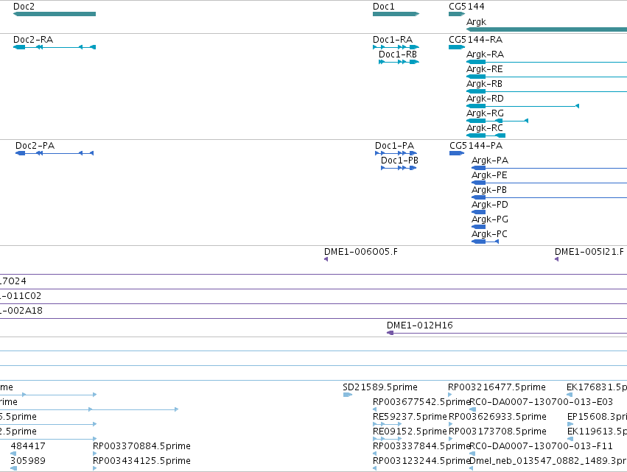Select the DME1-006O05.F marker

click(326, 259)
